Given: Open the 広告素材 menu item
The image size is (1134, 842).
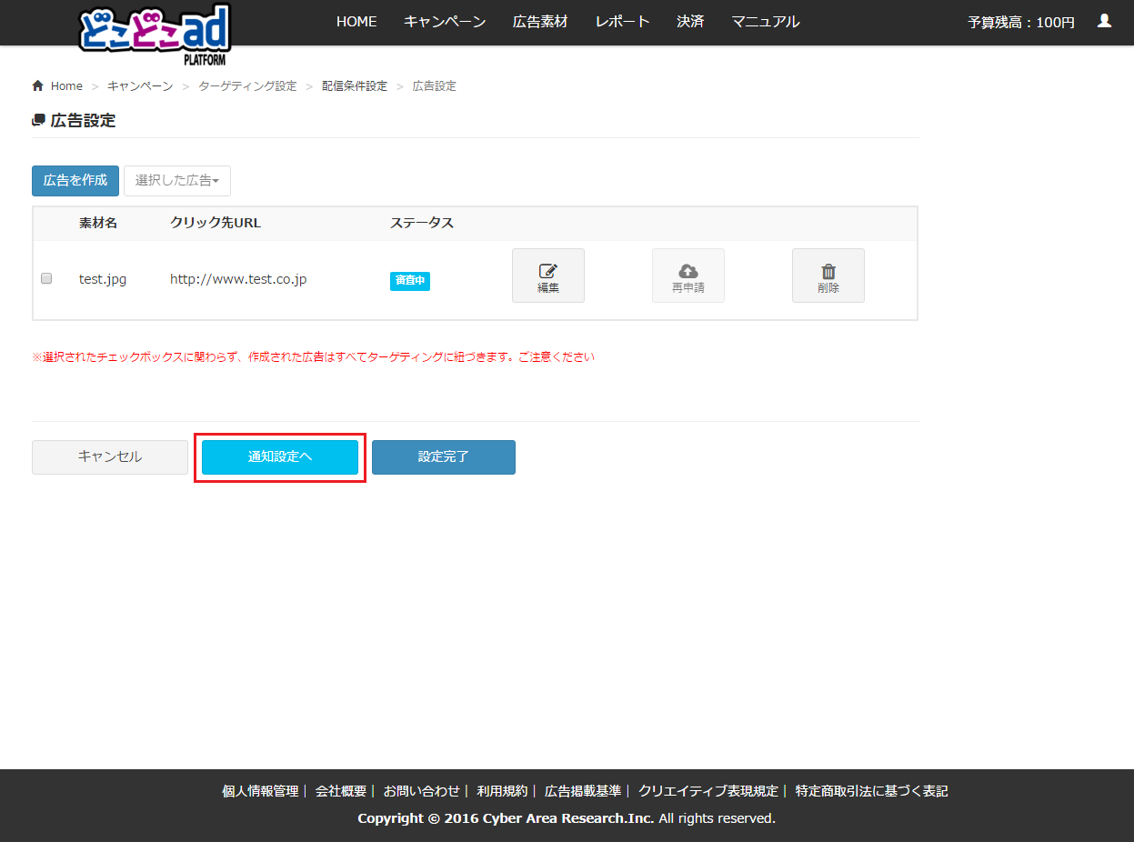Looking at the screenshot, I should coord(540,22).
